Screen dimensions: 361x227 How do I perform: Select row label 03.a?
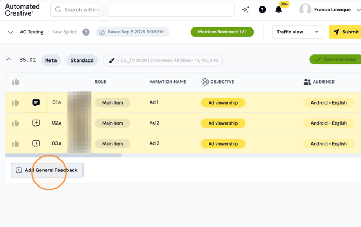click(57, 143)
